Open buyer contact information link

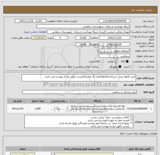tap(35, 32)
